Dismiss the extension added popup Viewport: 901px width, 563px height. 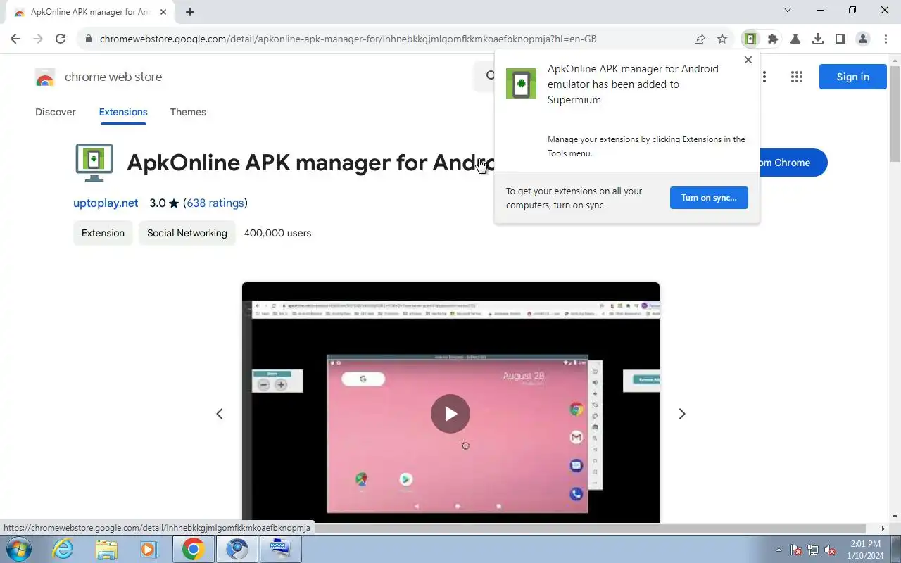(x=748, y=60)
